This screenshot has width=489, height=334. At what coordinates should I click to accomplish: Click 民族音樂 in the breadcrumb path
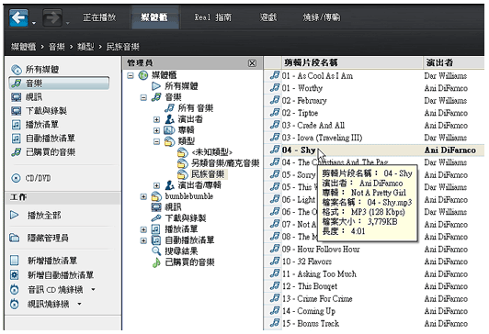click(x=123, y=47)
